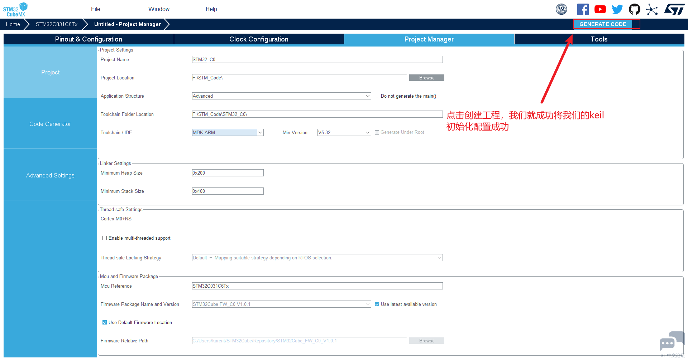Image resolution: width=688 pixels, height=361 pixels.
Task: Go to Home breadcrumb
Action: pyautogui.click(x=13, y=24)
